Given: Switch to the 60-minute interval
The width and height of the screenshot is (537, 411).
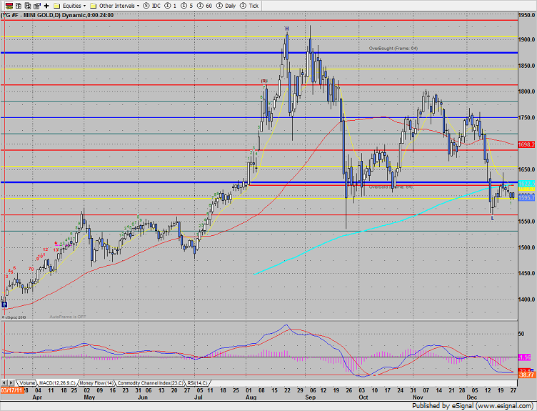Looking at the screenshot, I should (204, 6).
